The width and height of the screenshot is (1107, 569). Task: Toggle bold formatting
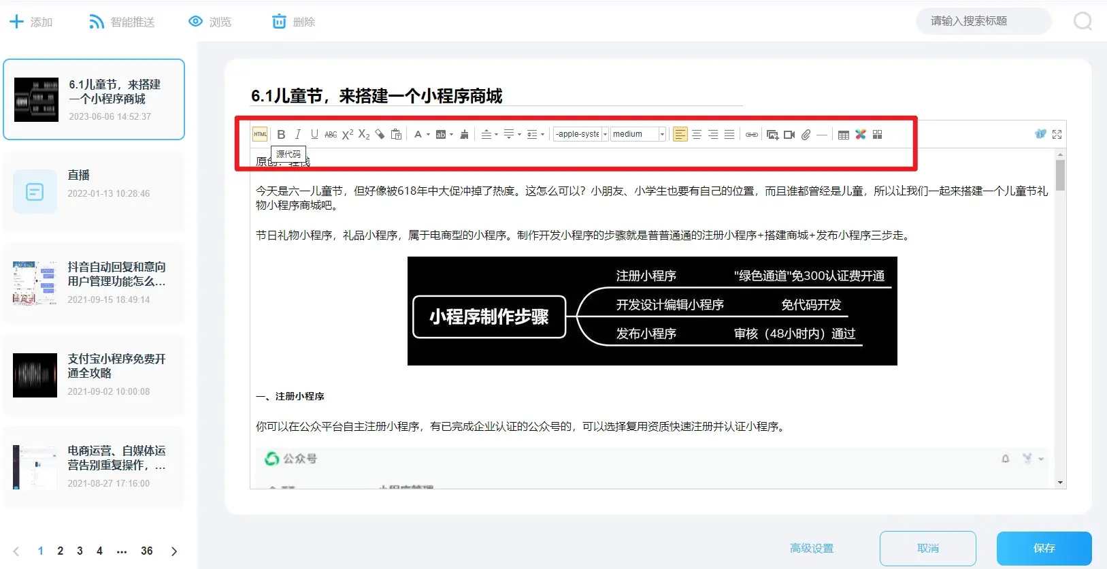point(281,135)
